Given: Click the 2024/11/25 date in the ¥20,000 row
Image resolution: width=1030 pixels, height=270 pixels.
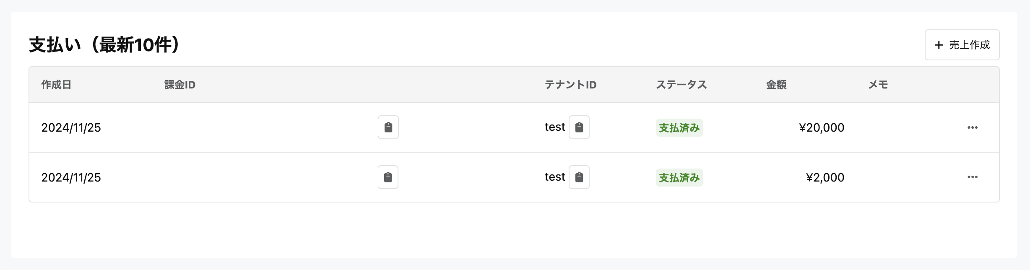Looking at the screenshot, I should click(71, 128).
